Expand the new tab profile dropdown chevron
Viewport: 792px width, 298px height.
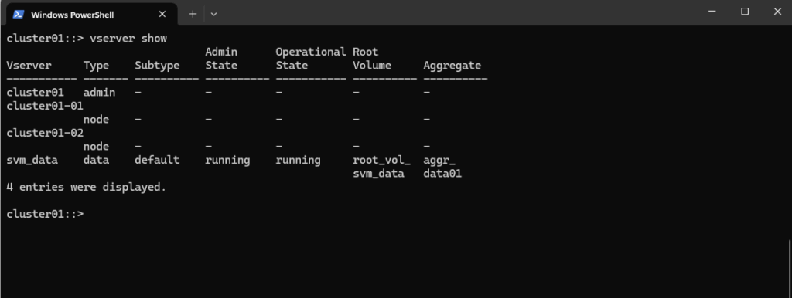coord(213,14)
